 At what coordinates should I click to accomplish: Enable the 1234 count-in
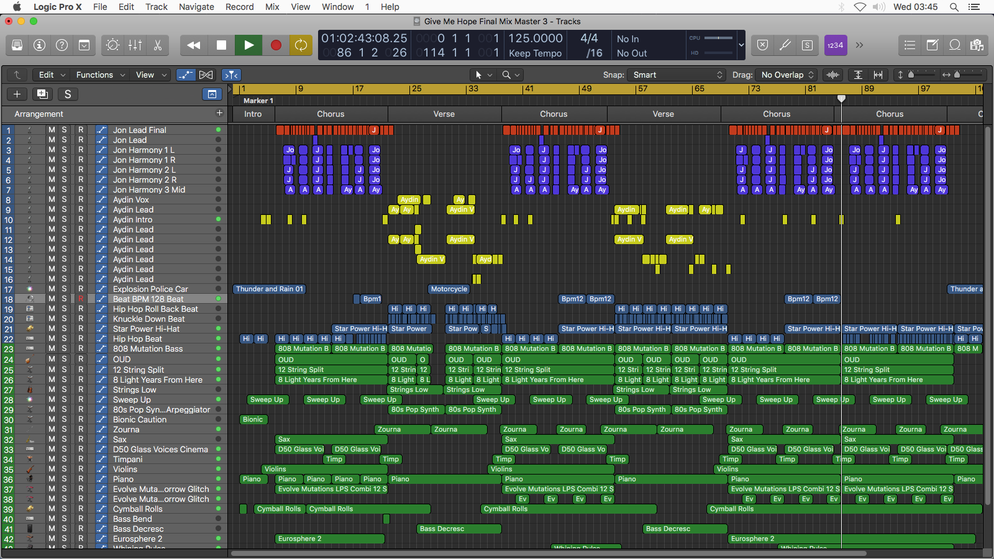tap(836, 45)
